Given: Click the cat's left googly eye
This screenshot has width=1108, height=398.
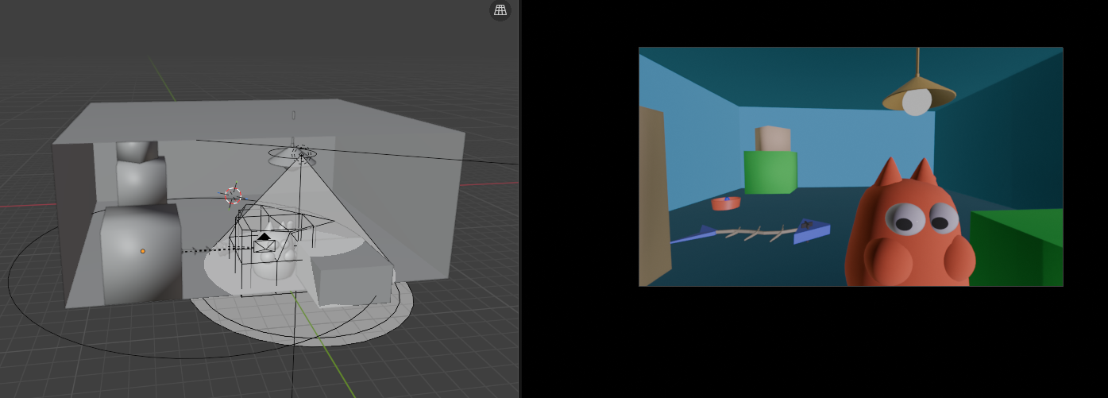Looking at the screenshot, I should (904, 218).
